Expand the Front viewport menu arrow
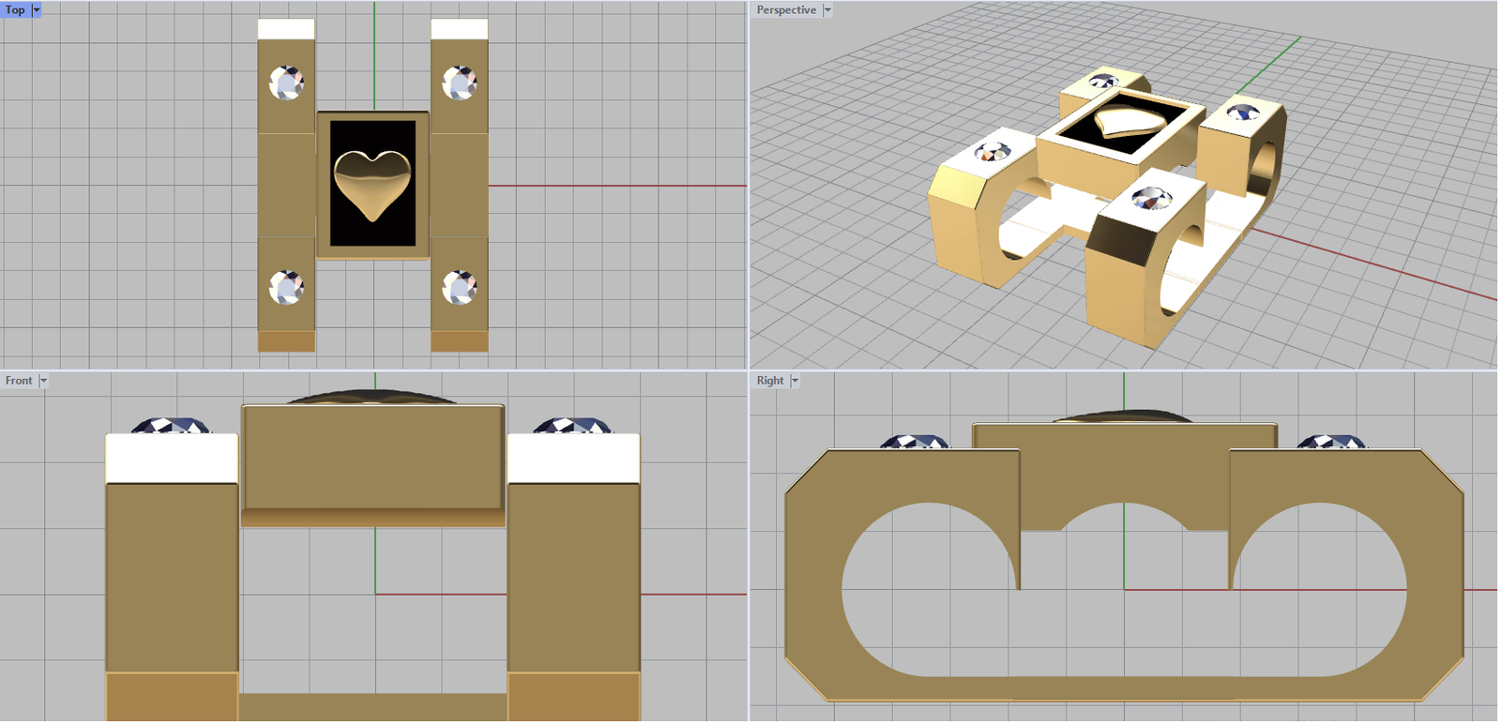Screen dimensions: 1501x724 [43, 381]
